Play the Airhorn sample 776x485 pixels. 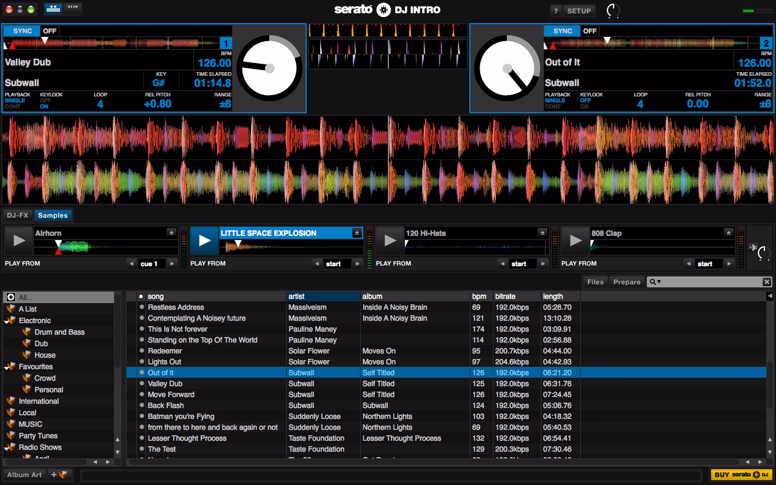[x=18, y=240]
